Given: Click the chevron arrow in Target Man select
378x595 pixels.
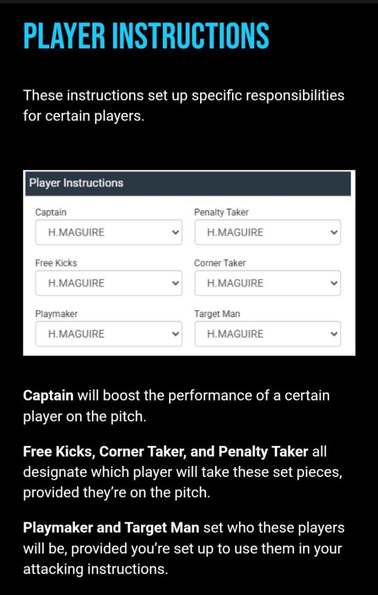Looking at the screenshot, I should pyautogui.click(x=334, y=334).
